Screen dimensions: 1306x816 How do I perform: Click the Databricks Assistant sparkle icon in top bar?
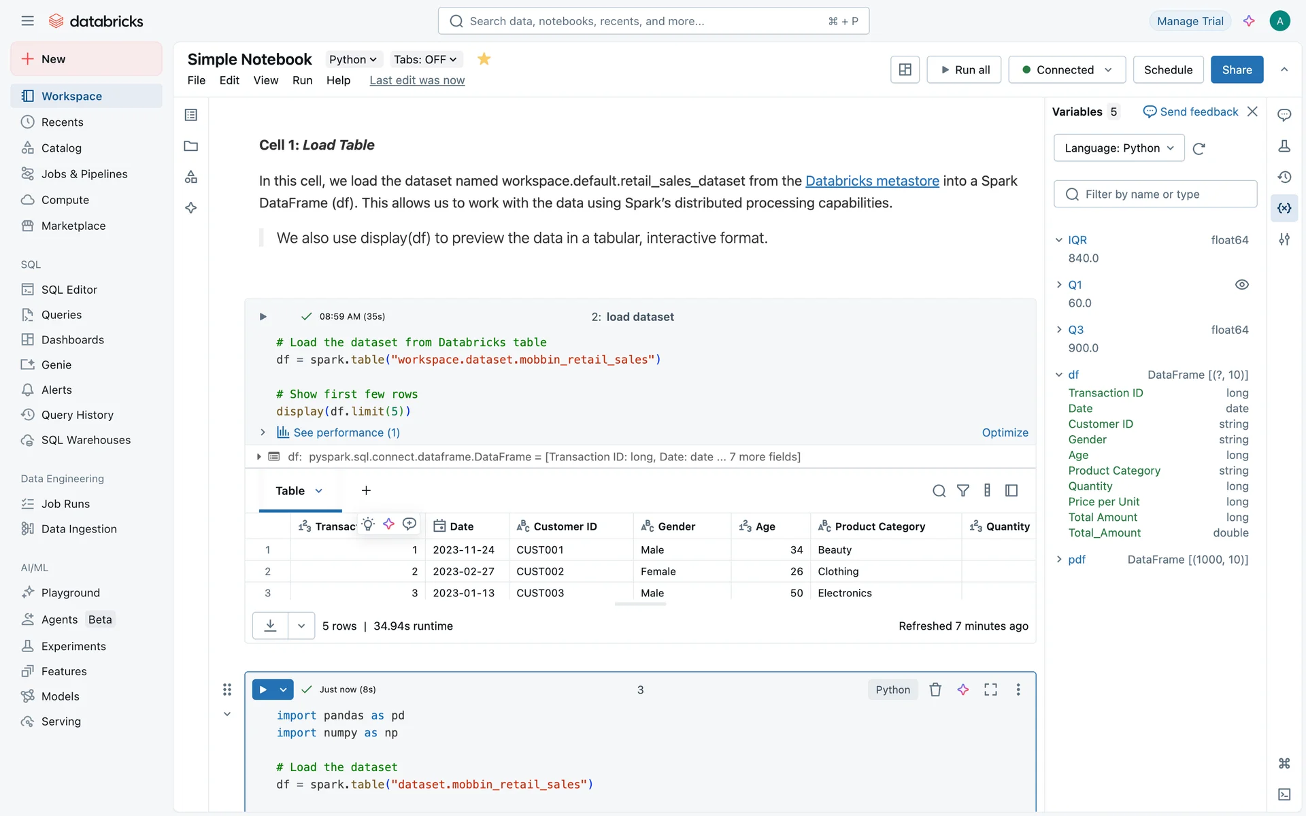click(1249, 21)
